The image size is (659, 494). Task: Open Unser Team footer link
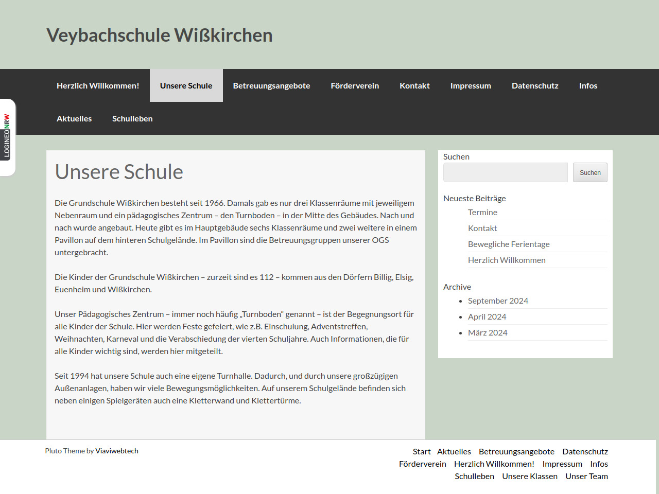(x=586, y=477)
